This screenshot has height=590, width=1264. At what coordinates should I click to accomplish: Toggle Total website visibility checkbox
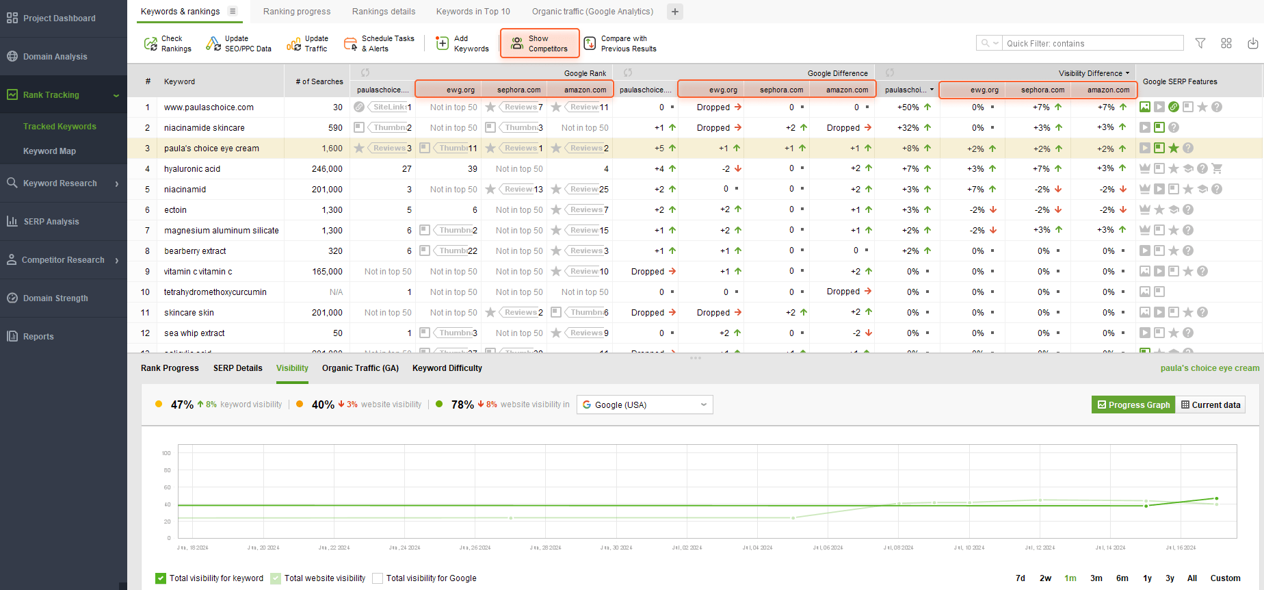pos(276,578)
